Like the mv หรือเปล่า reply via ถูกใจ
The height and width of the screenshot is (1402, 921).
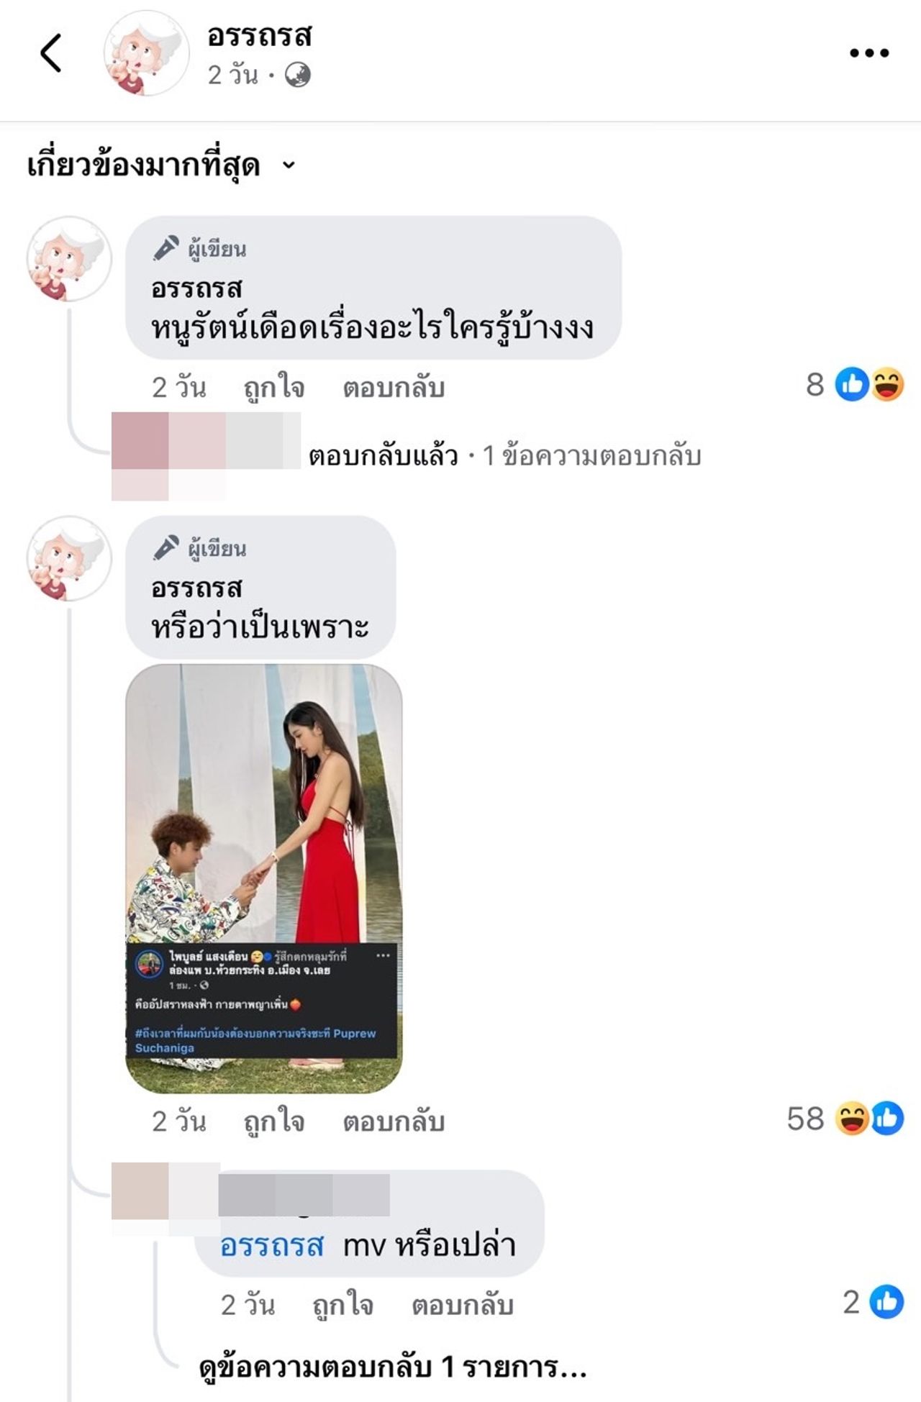pyautogui.click(x=343, y=1305)
